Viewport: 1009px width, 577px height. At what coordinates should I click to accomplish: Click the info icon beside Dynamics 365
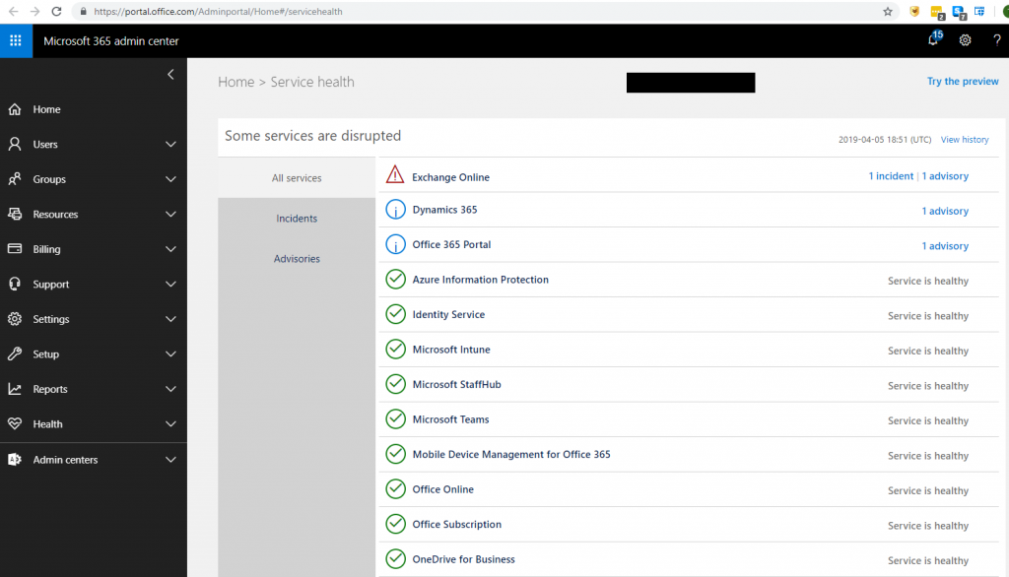click(395, 209)
